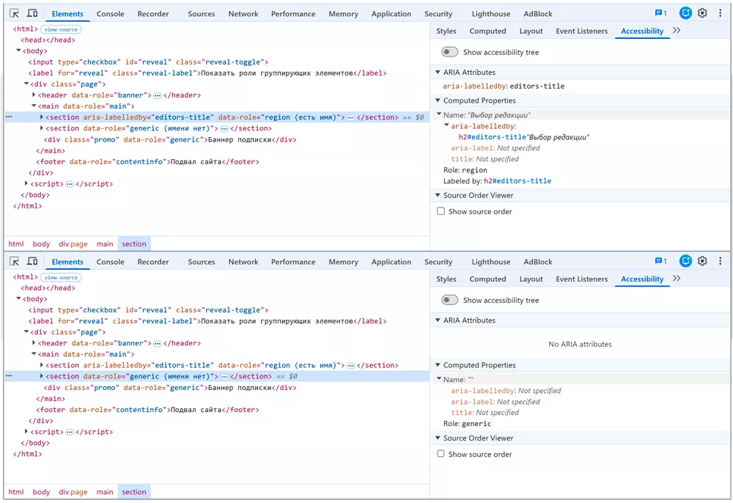Enable Show source order checkbox in bottom panel

pos(441,454)
